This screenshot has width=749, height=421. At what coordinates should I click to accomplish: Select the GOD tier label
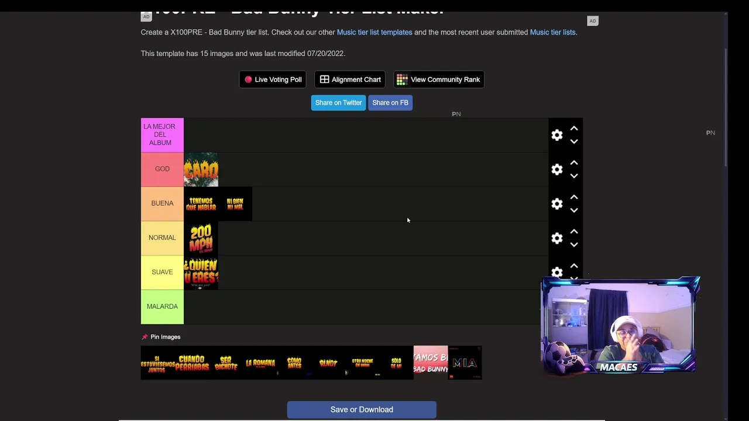coord(162,170)
